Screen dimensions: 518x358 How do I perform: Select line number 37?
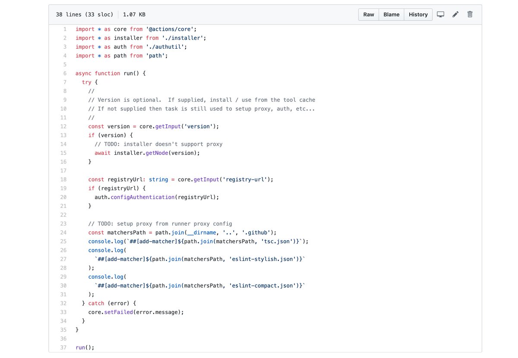point(63,348)
